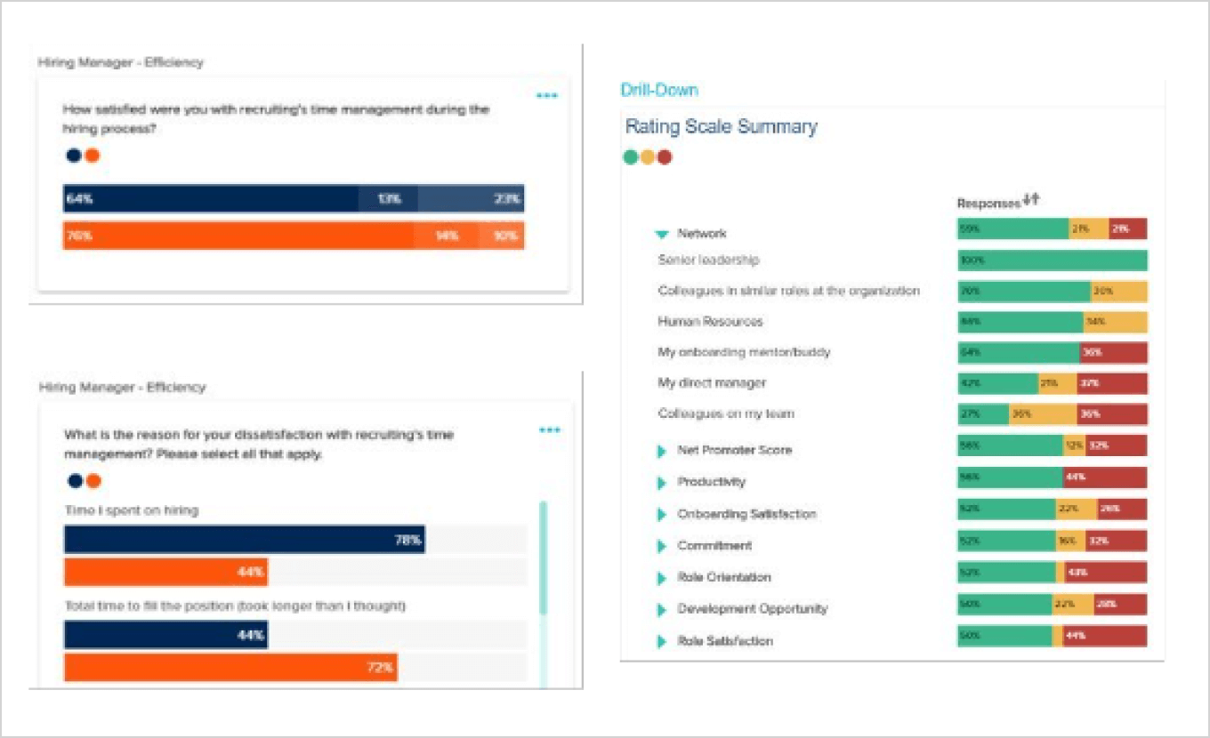Open the Drill-Down link
The height and width of the screenshot is (738, 1210).
658,90
